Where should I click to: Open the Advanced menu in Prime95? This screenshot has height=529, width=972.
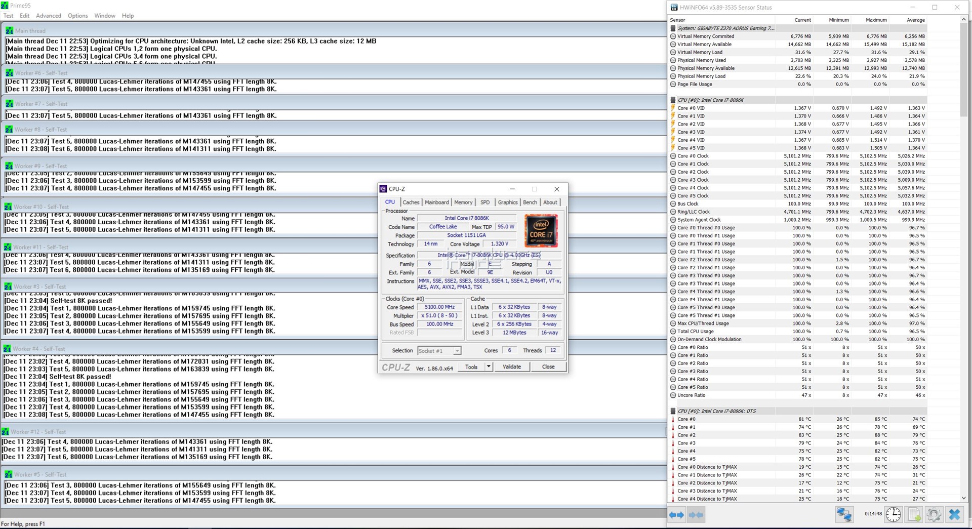(x=49, y=16)
